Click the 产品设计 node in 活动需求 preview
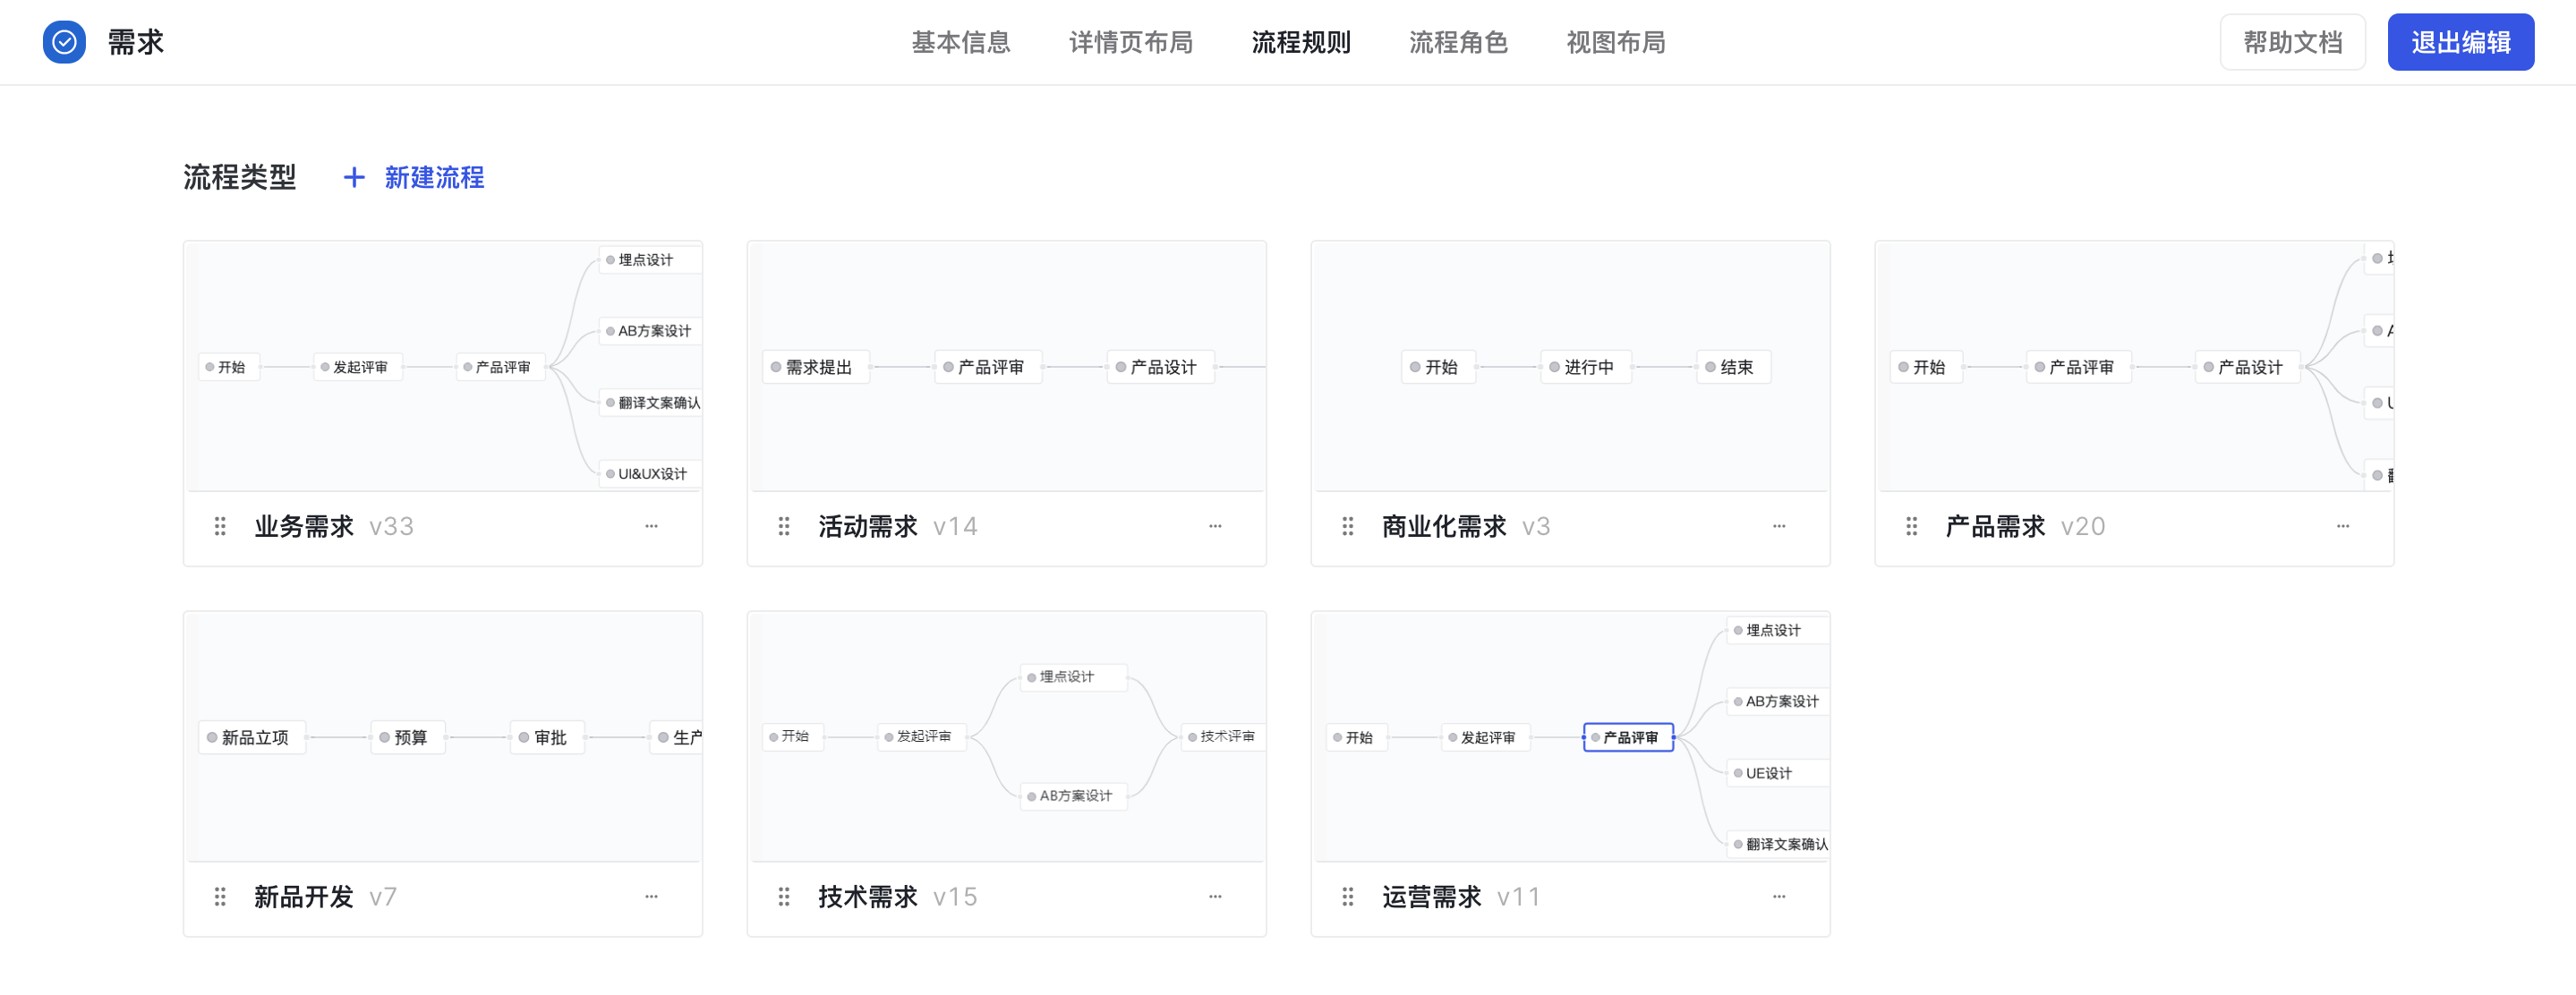The width and height of the screenshot is (2576, 995). (x=1160, y=367)
